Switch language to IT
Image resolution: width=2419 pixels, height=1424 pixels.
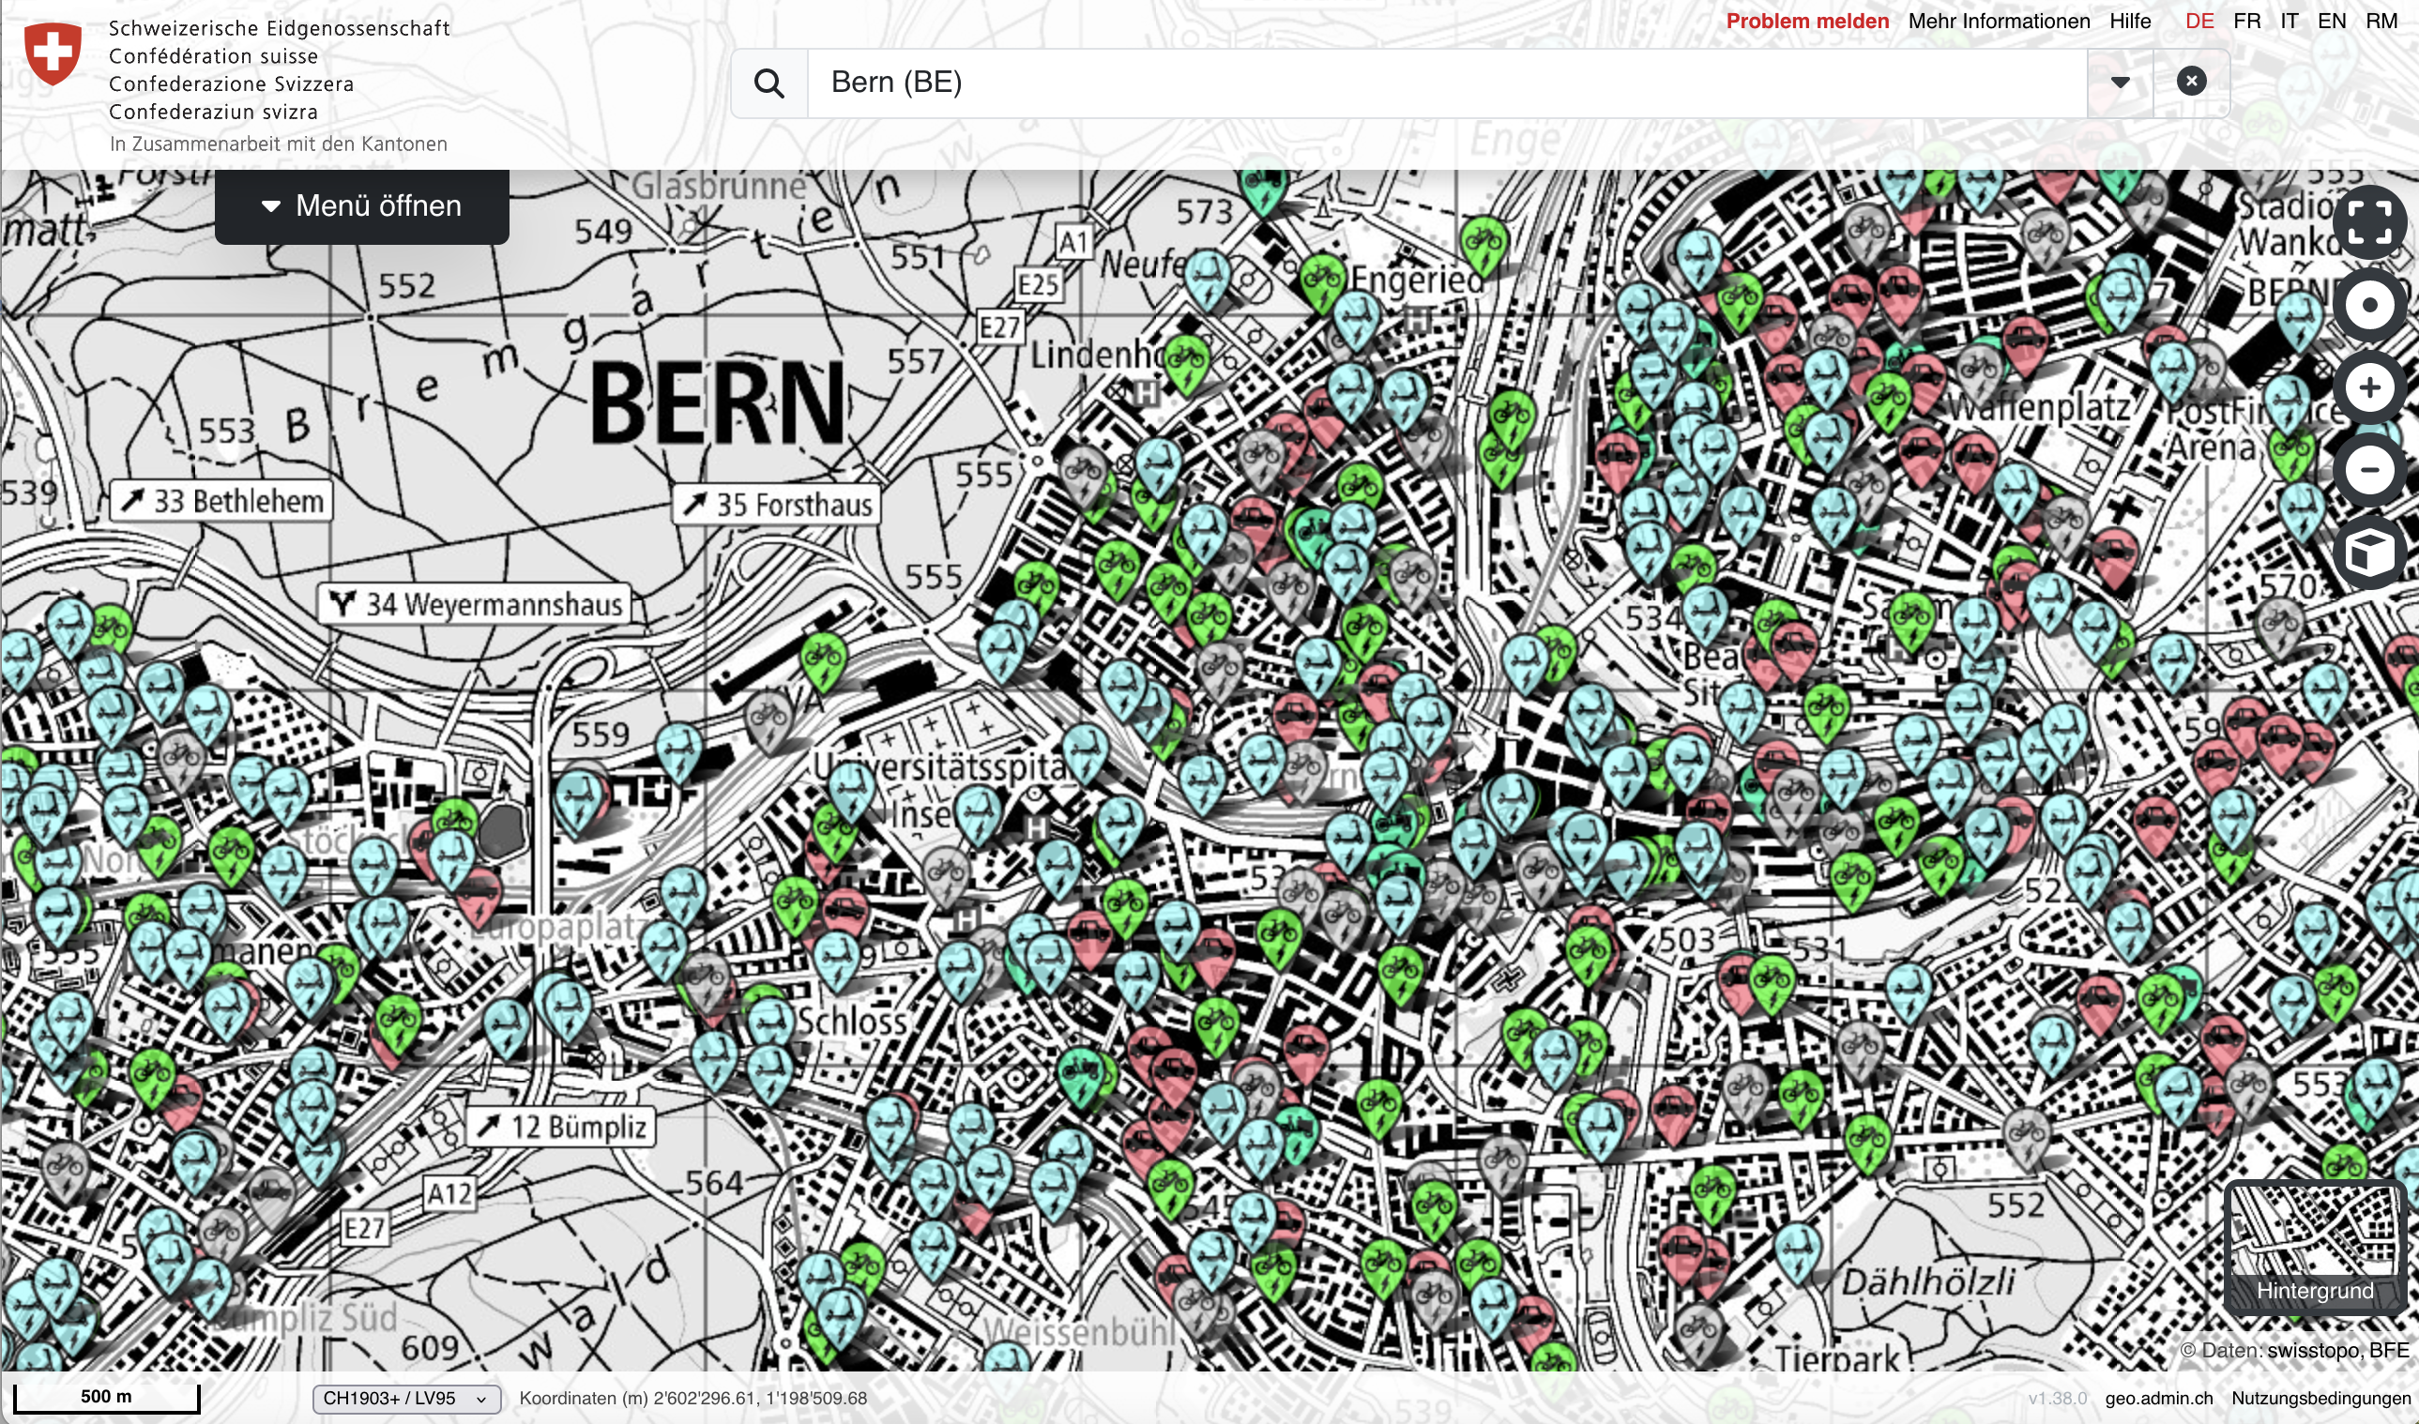(2289, 22)
